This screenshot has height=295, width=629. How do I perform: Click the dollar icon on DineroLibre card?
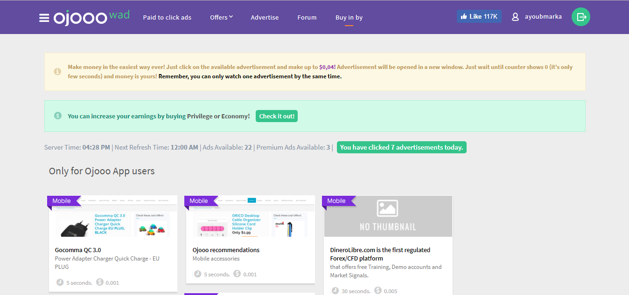click(378, 290)
